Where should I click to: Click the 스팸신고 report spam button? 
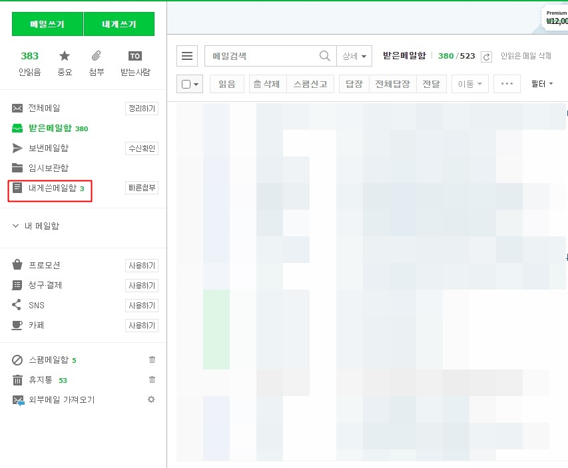310,84
